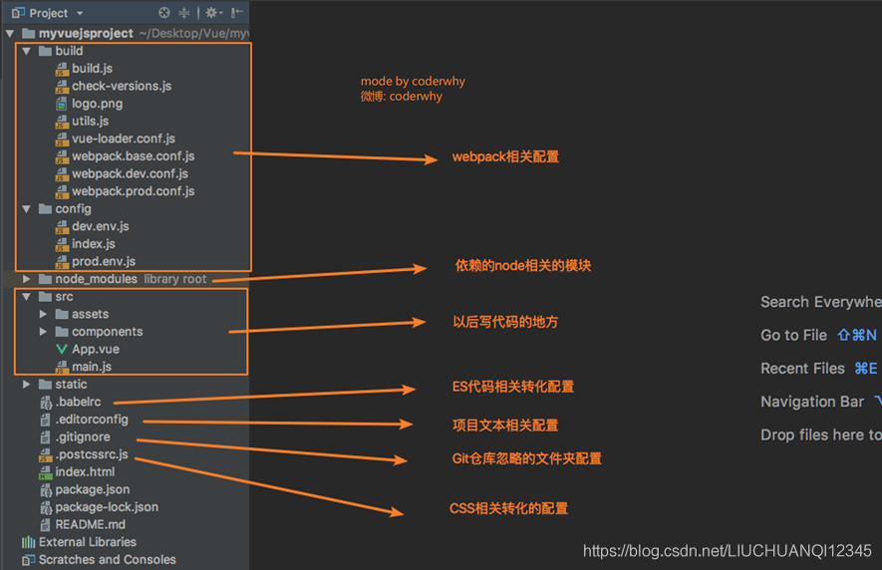Click the 'README.md' file name

click(x=90, y=525)
